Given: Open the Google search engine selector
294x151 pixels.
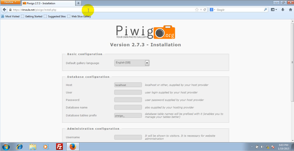Looking at the screenshot, I should [x=213, y=10].
